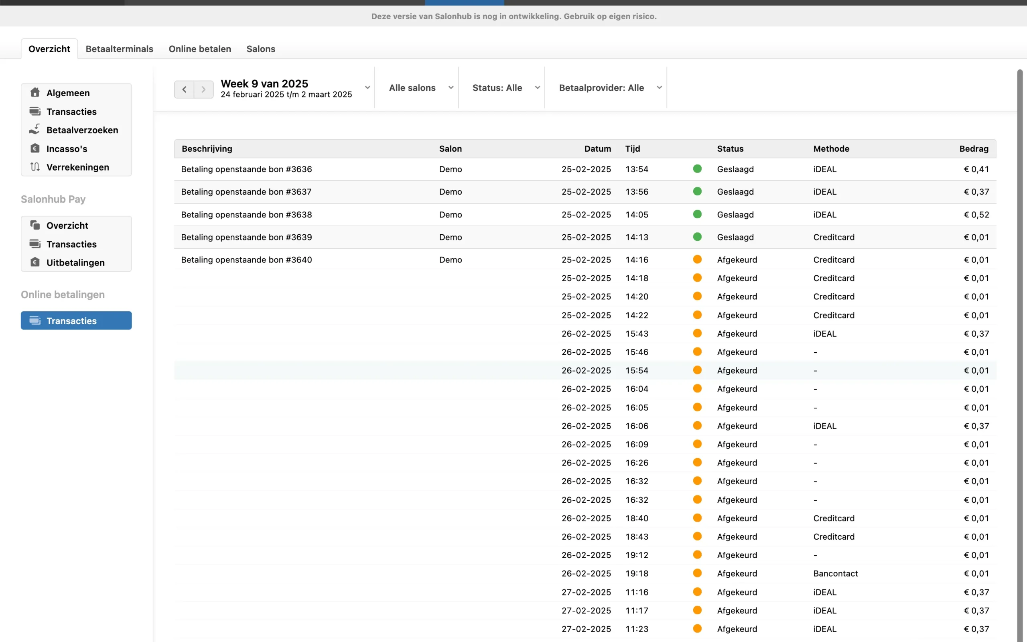Click the vertical scrollbar on the right
The width and height of the screenshot is (1027, 642).
tap(1019, 340)
